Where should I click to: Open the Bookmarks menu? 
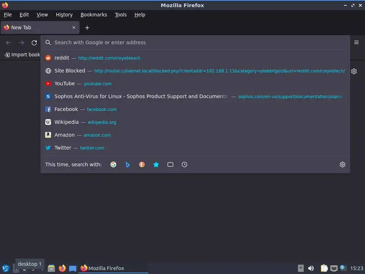94,15
